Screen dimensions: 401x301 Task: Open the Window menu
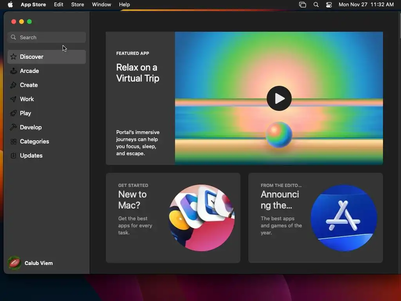tap(101, 5)
